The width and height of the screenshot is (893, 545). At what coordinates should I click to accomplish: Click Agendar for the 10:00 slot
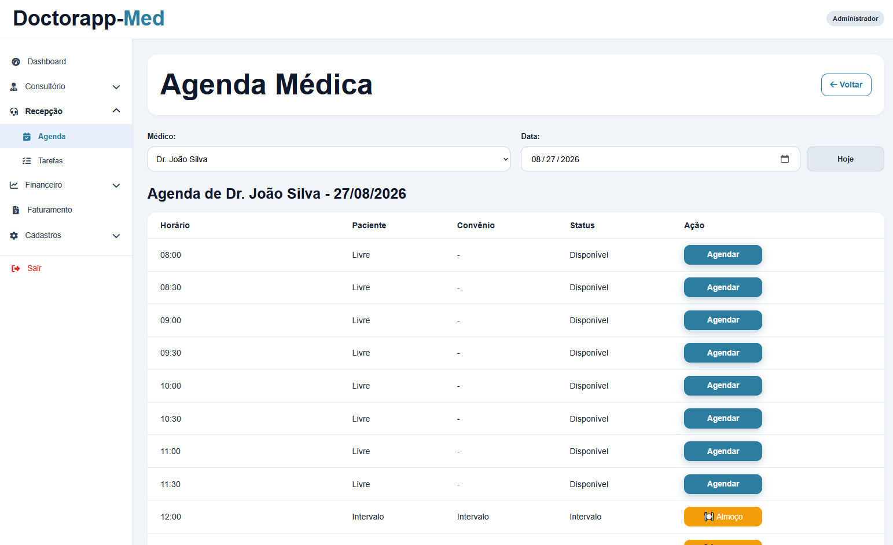click(x=723, y=386)
